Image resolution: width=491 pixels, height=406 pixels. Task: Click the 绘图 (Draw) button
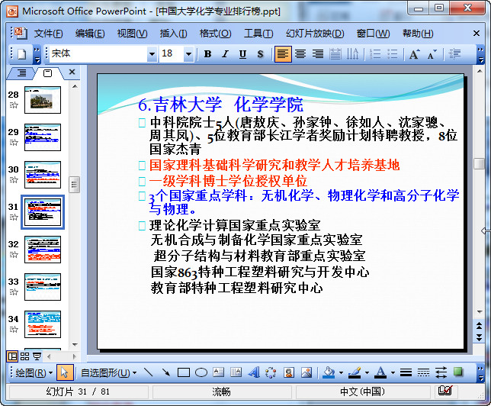[34, 372]
